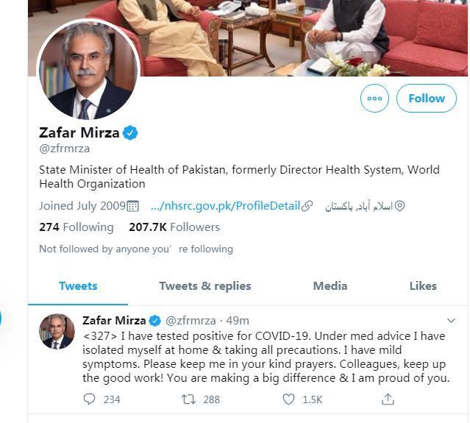View the 207.7K Followers list

tap(174, 227)
